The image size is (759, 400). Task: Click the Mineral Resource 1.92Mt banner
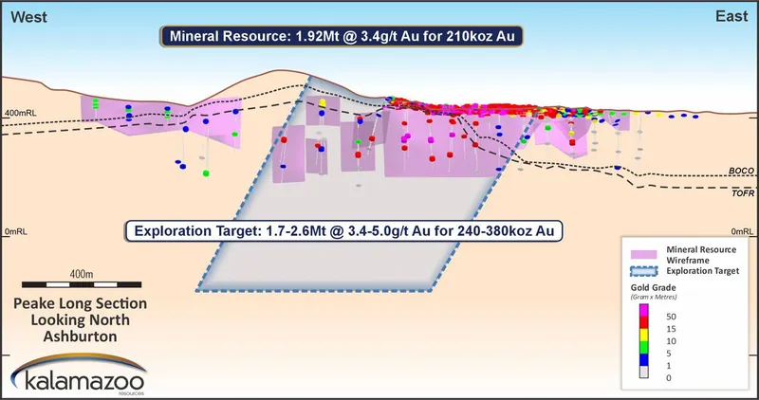341,36
